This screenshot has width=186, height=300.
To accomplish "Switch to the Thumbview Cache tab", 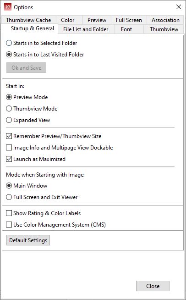I will click(x=28, y=20).
